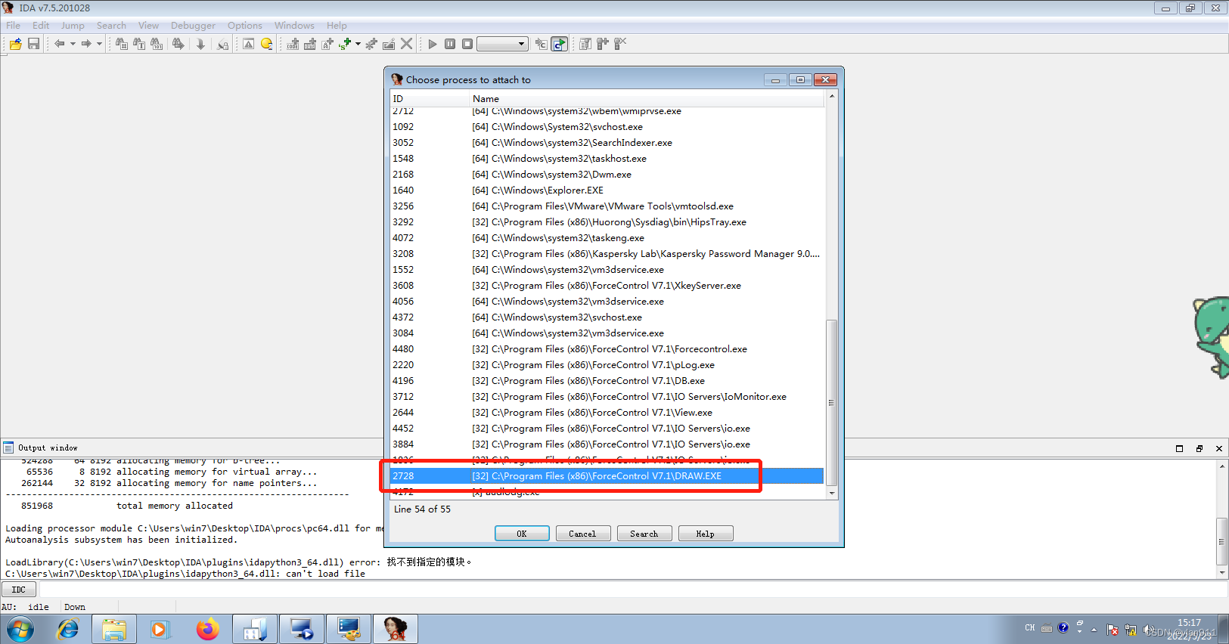Open the Windows Start menu
The image size is (1229, 644).
(20, 629)
